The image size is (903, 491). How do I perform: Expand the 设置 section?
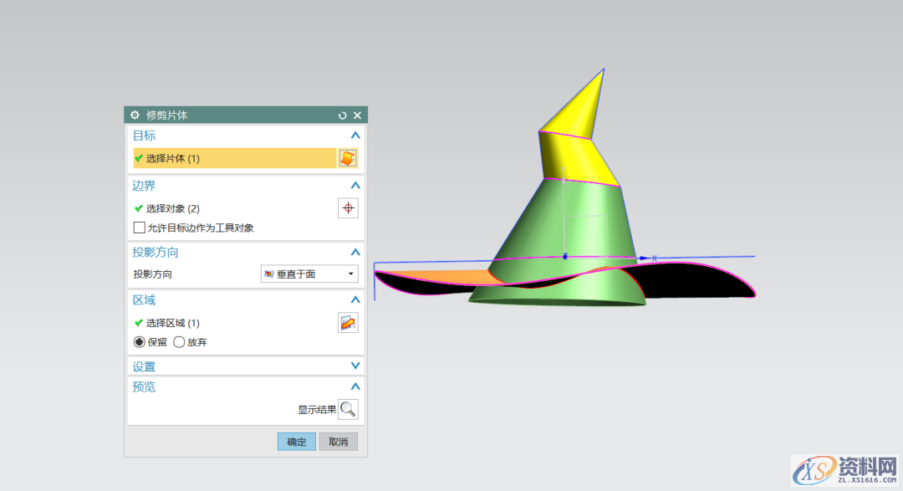[x=355, y=366]
